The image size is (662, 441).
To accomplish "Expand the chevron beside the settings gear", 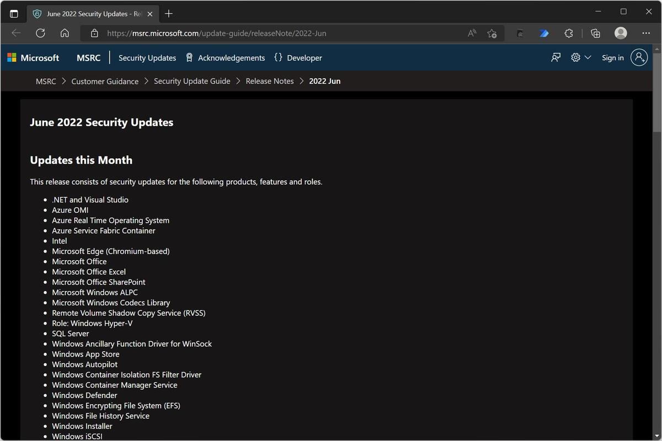I will pyautogui.click(x=588, y=57).
